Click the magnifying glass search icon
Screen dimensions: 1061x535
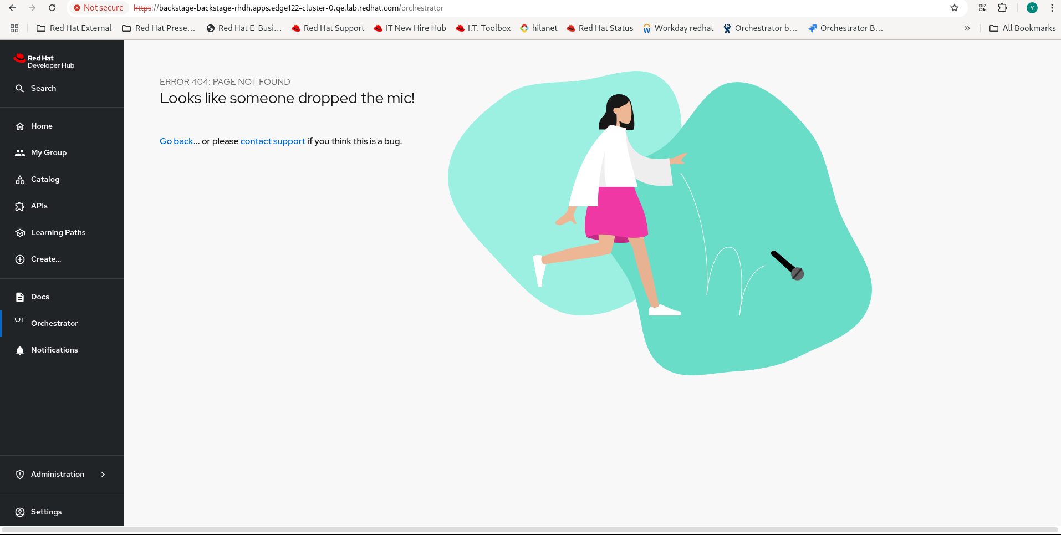pyautogui.click(x=20, y=88)
